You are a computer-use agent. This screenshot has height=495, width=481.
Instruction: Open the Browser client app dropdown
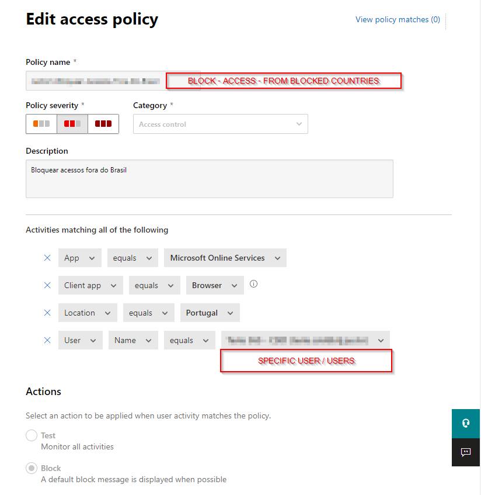point(214,285)
